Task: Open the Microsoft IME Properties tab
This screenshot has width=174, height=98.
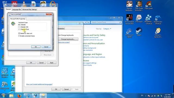Action: pyautogui.click(x=18, y=19)
